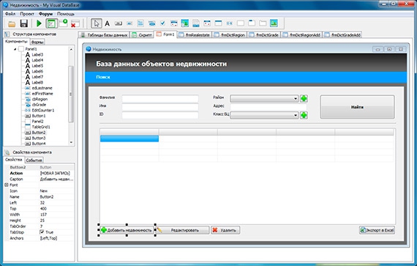Screen dimensions: 417x266
Task: Pick the ComboBox component in the palette
Action: (x=151, y=23)
